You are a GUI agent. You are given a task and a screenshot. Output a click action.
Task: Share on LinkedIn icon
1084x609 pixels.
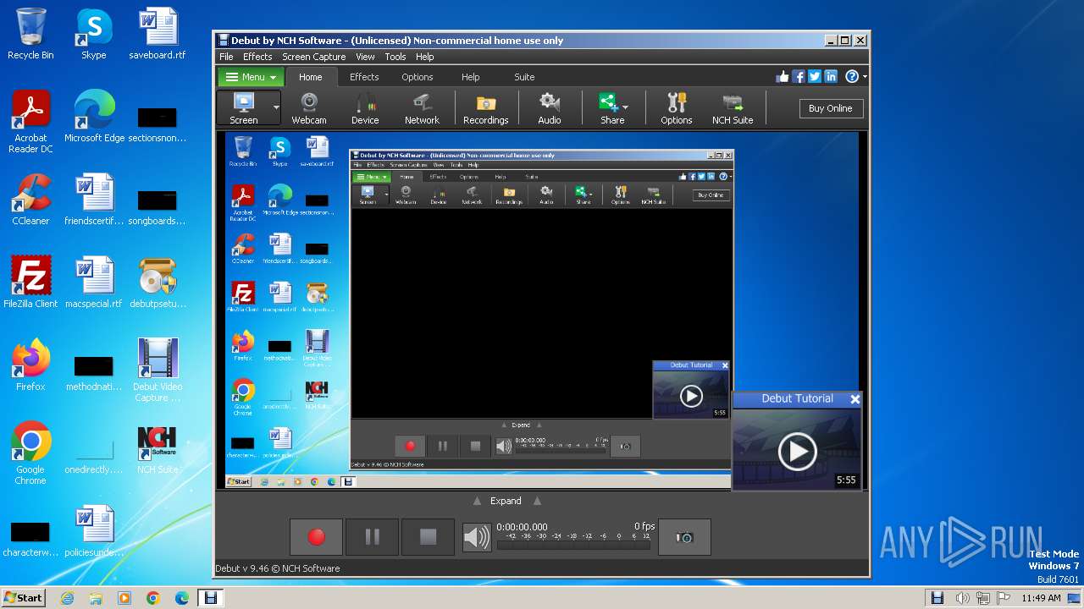coord(831,77)
